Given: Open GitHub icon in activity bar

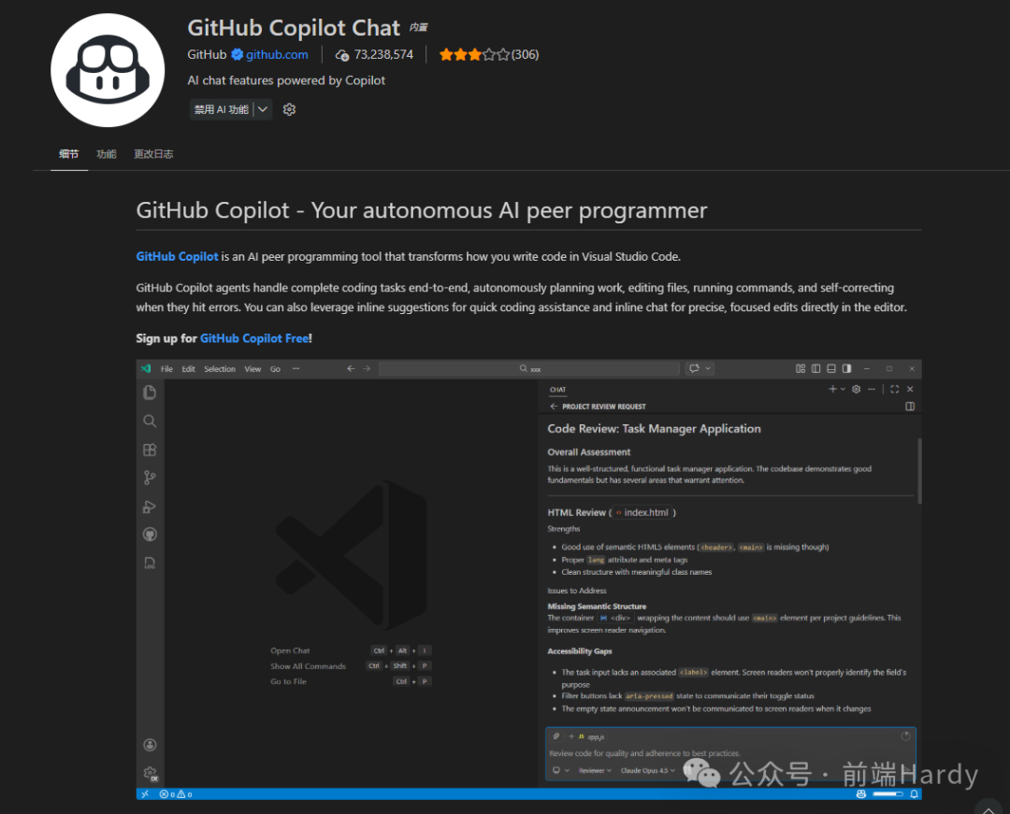Looking at the screenshot, I should (x=150, y=535).
